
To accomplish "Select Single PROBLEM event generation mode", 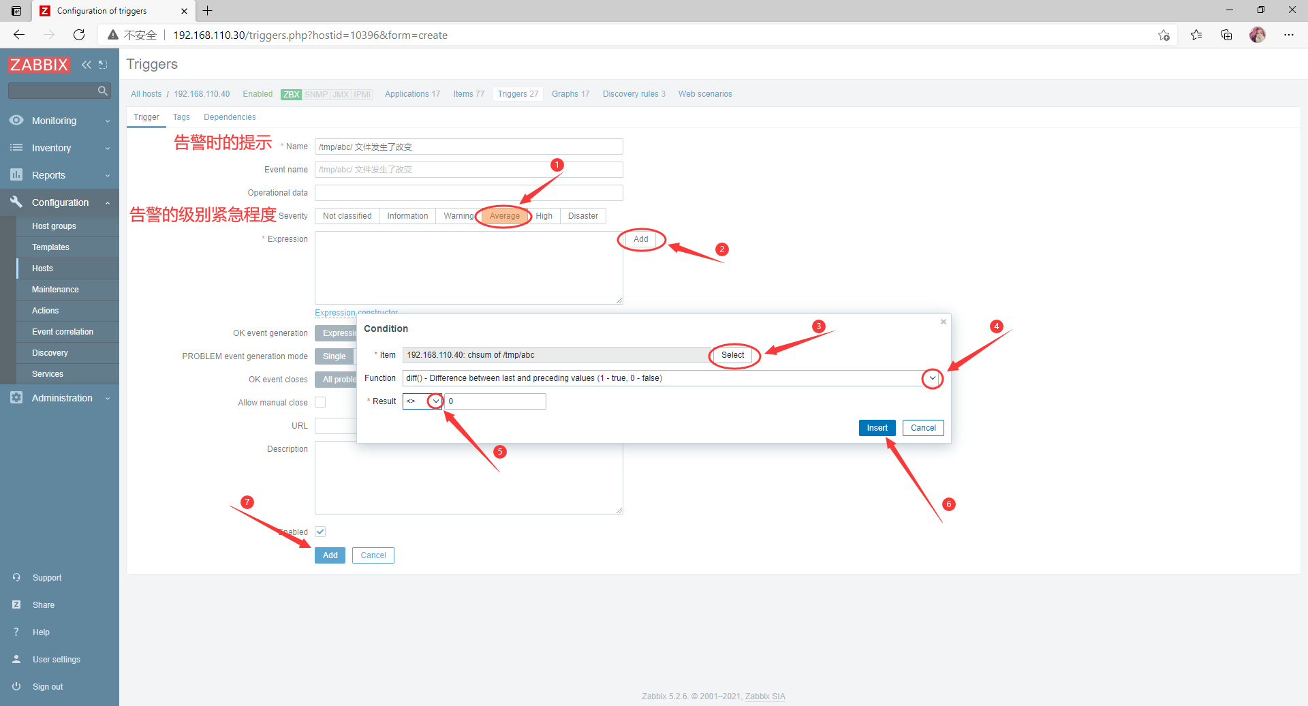I will coord(334,356).
